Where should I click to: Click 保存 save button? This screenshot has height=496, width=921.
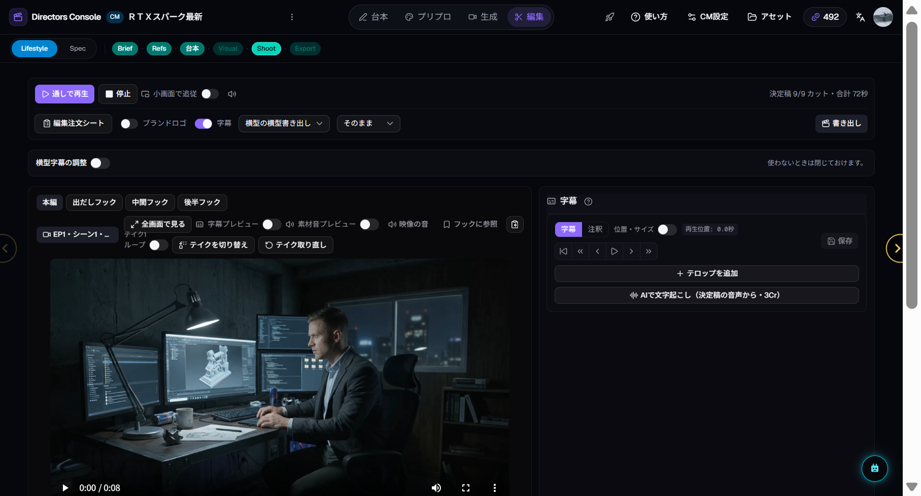(x=840, y=241)
